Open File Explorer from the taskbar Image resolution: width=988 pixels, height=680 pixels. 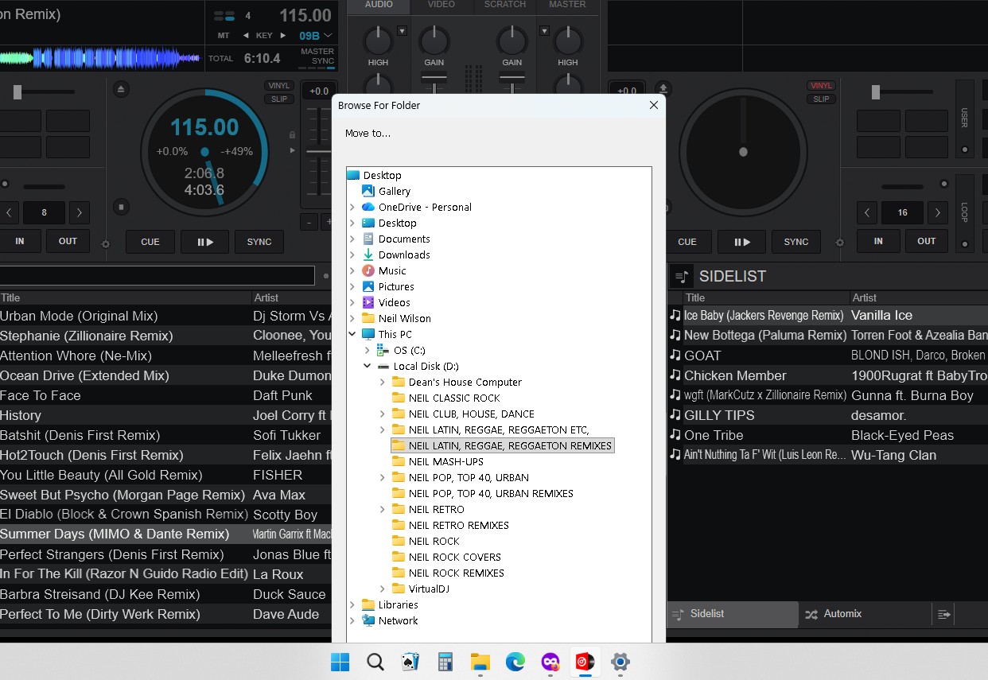tap(480, 662)
